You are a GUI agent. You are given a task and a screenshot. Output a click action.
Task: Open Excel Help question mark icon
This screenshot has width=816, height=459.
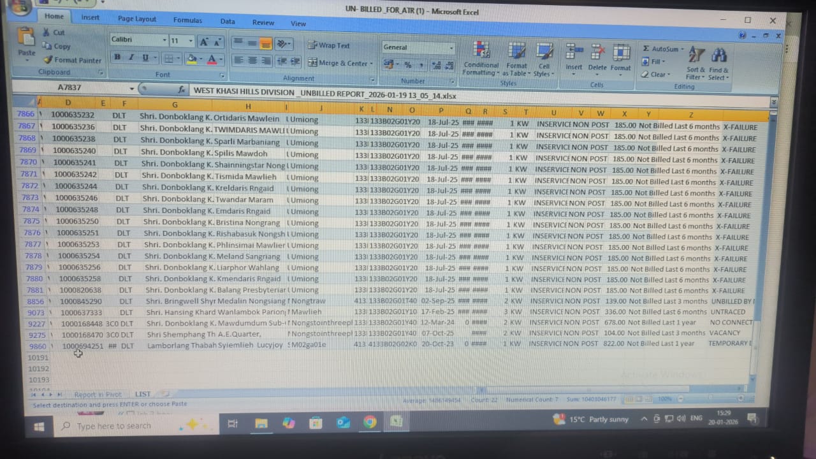pyautogui.click(x=743, y=35)
